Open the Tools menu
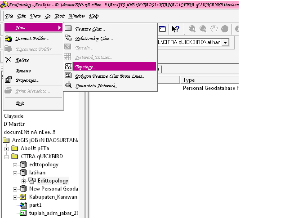 59,16
